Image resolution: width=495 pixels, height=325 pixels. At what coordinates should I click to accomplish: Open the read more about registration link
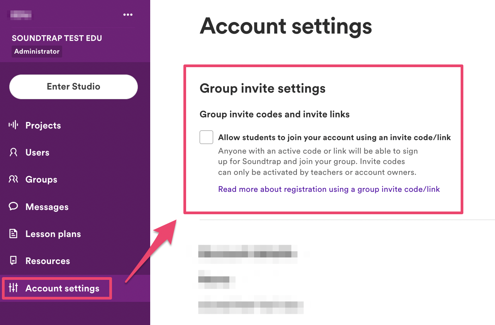329,189
